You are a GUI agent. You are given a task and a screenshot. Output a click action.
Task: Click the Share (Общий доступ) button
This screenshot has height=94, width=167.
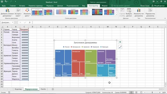point(158,6)
